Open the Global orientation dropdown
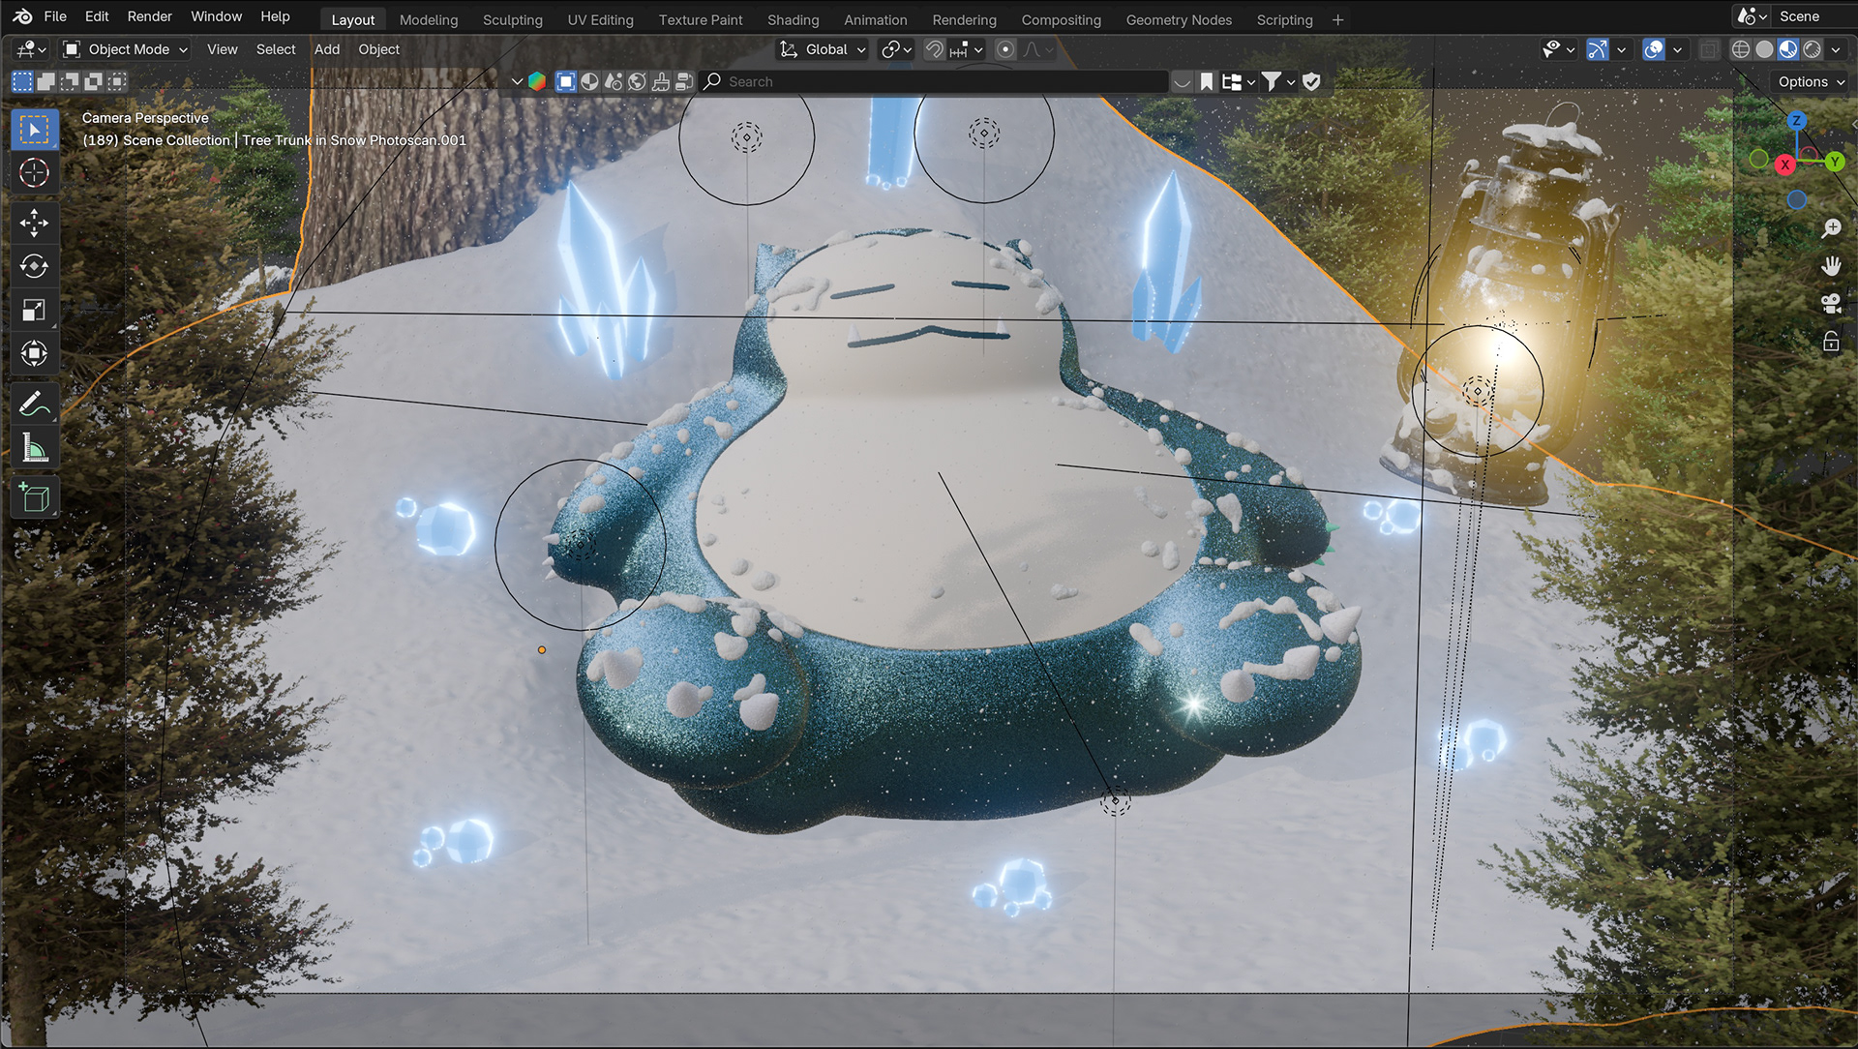Image resolution: width=1858 pixels, height=1049 pixels. [x=824, y=49]
